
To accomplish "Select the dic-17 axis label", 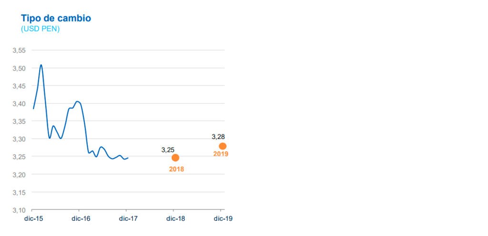I will click(x=128, y=218).
